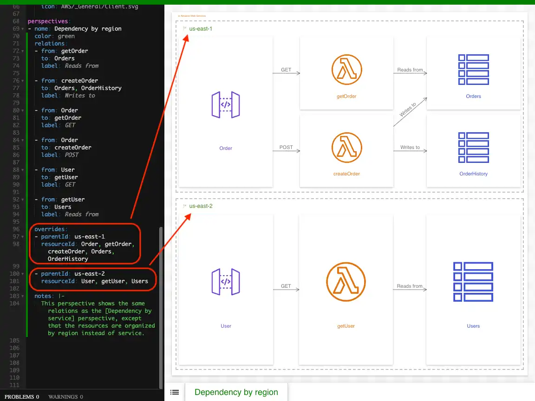The image size is (535, 401).
Task: Click the perspectives keyword on line 68
Action: tap(48, 21)
